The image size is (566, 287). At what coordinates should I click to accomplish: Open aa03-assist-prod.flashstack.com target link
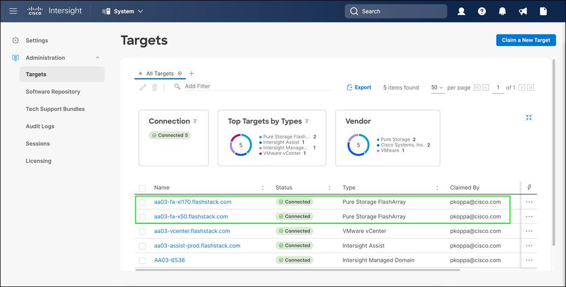[x=197, y=245]
